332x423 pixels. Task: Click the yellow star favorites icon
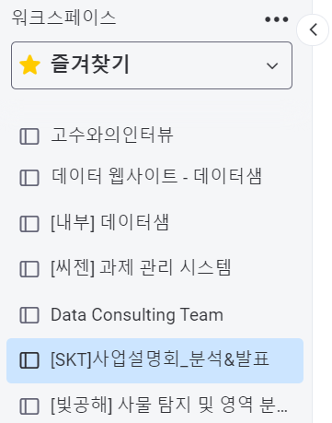click(x=29, y=65)
